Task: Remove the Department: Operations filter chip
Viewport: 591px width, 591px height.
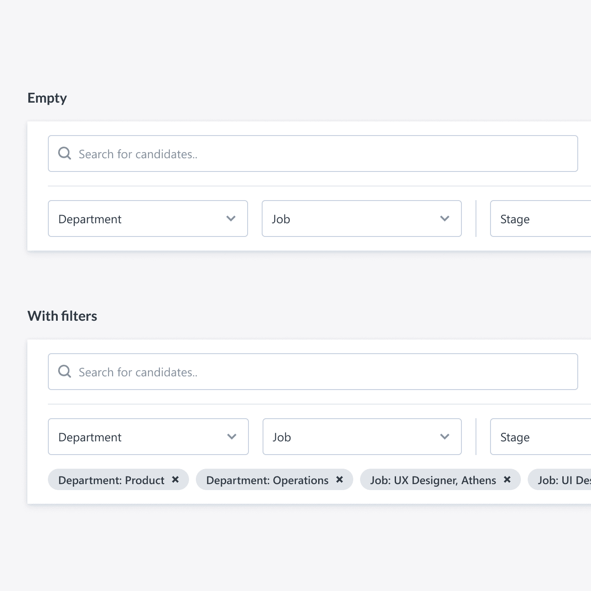Action: (x=340, y=480)
